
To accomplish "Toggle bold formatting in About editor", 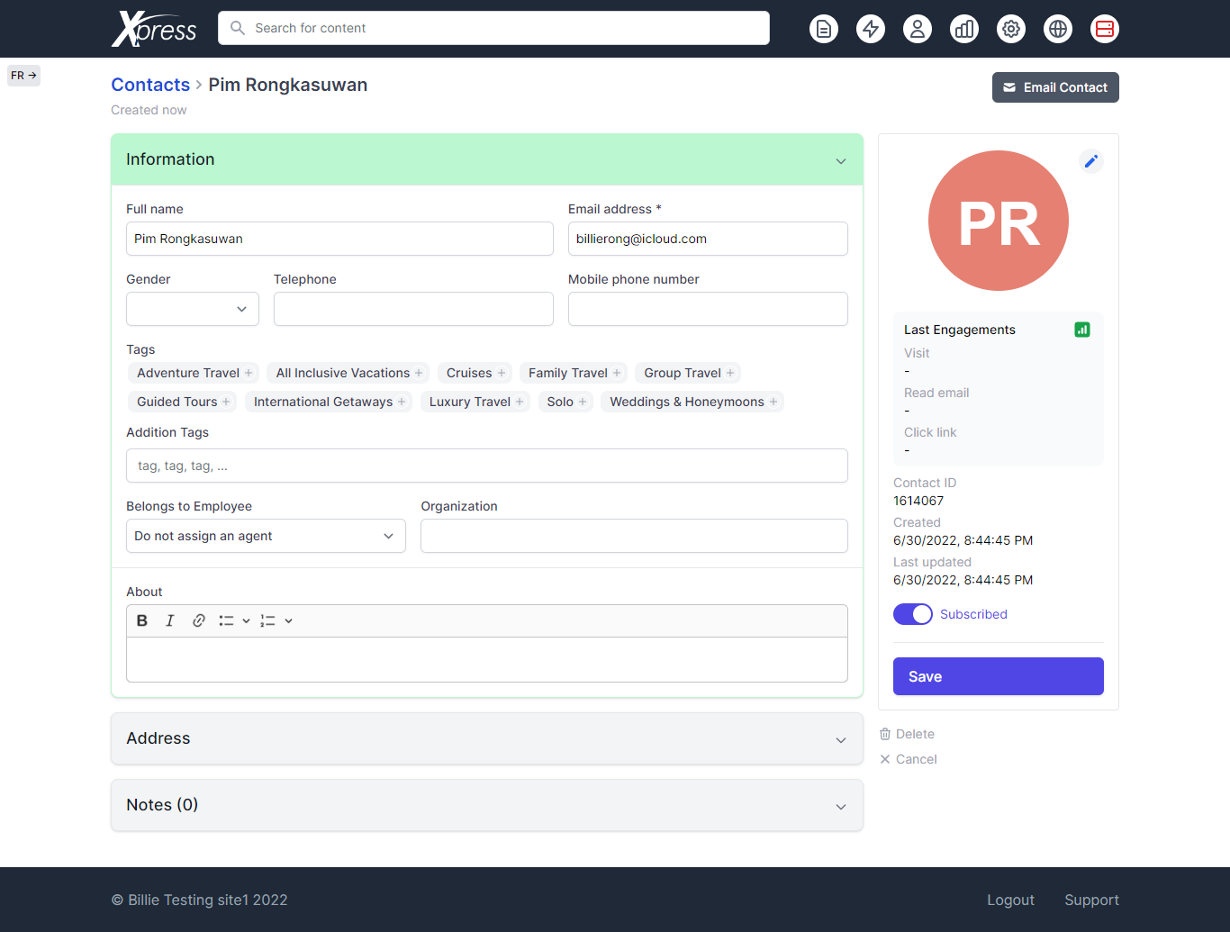I will (142, 620).
